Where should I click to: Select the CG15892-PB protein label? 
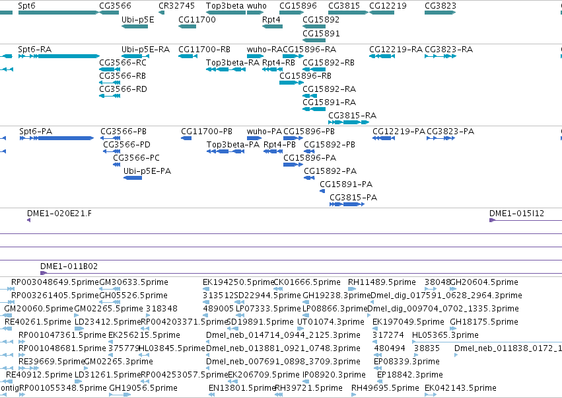(330, 145)
